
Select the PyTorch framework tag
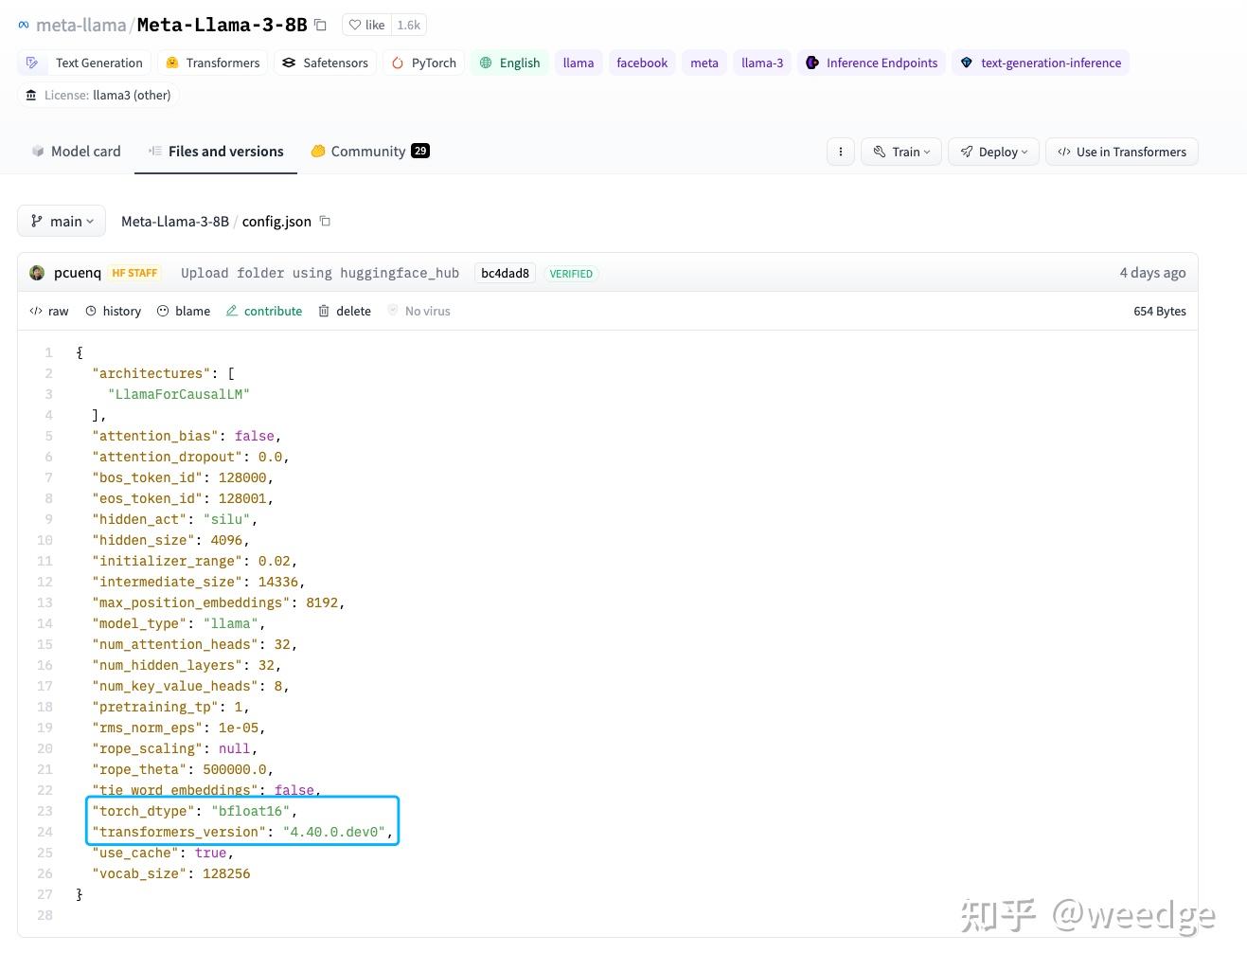point(423,63)
